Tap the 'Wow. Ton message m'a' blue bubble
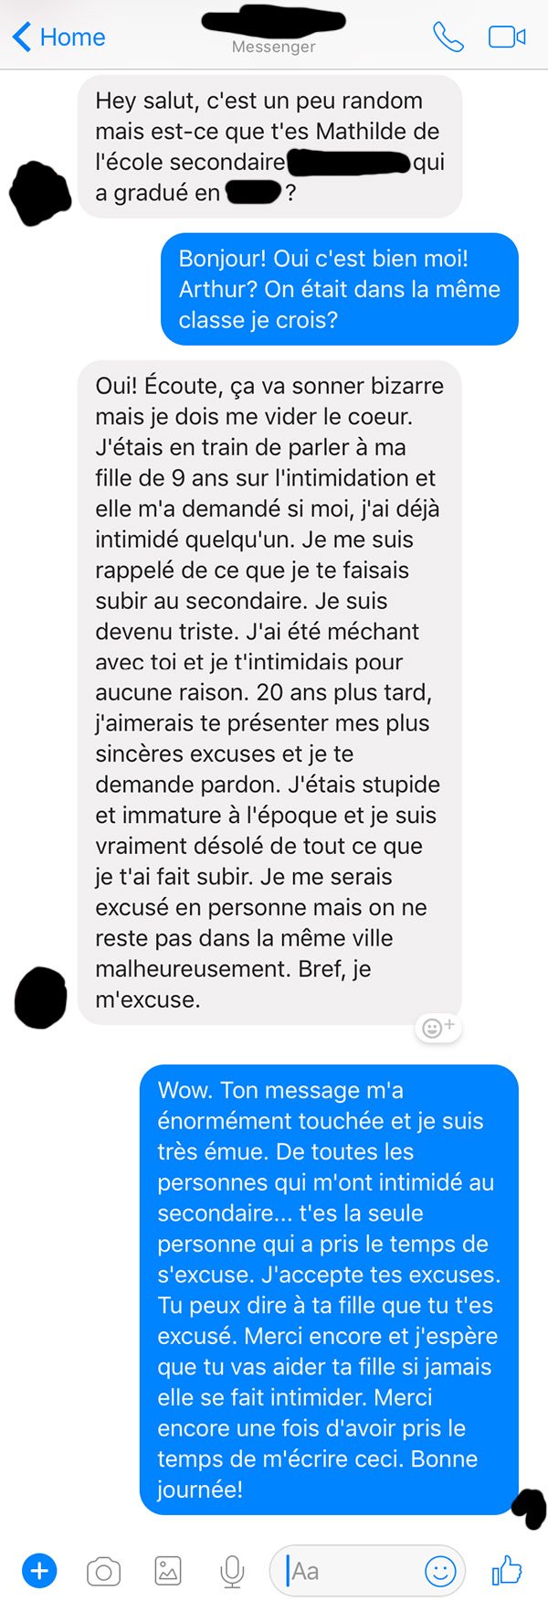548x1602 pixels. click(x=329, y=1289)
